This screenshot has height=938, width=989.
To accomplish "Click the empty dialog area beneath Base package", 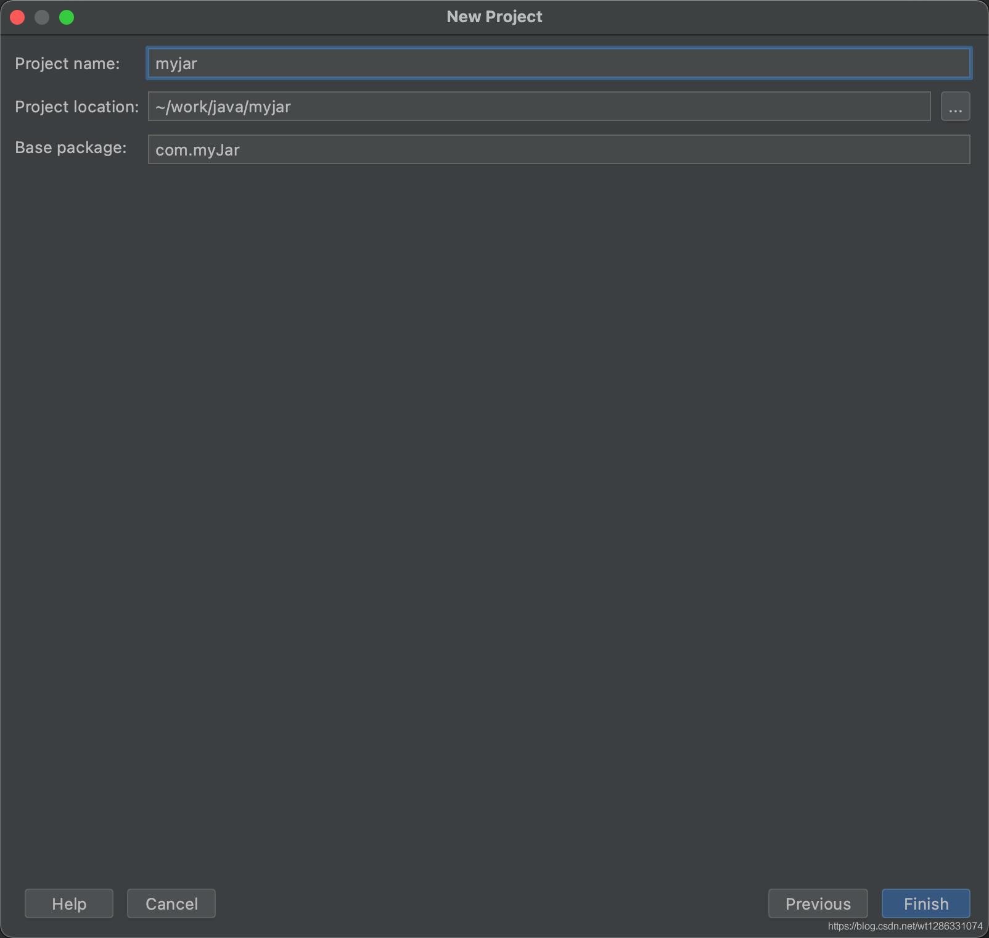I will click(493, 494).
